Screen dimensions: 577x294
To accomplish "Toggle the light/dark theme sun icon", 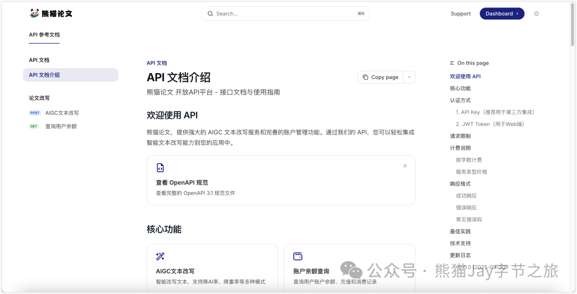I will coord(536,13).
